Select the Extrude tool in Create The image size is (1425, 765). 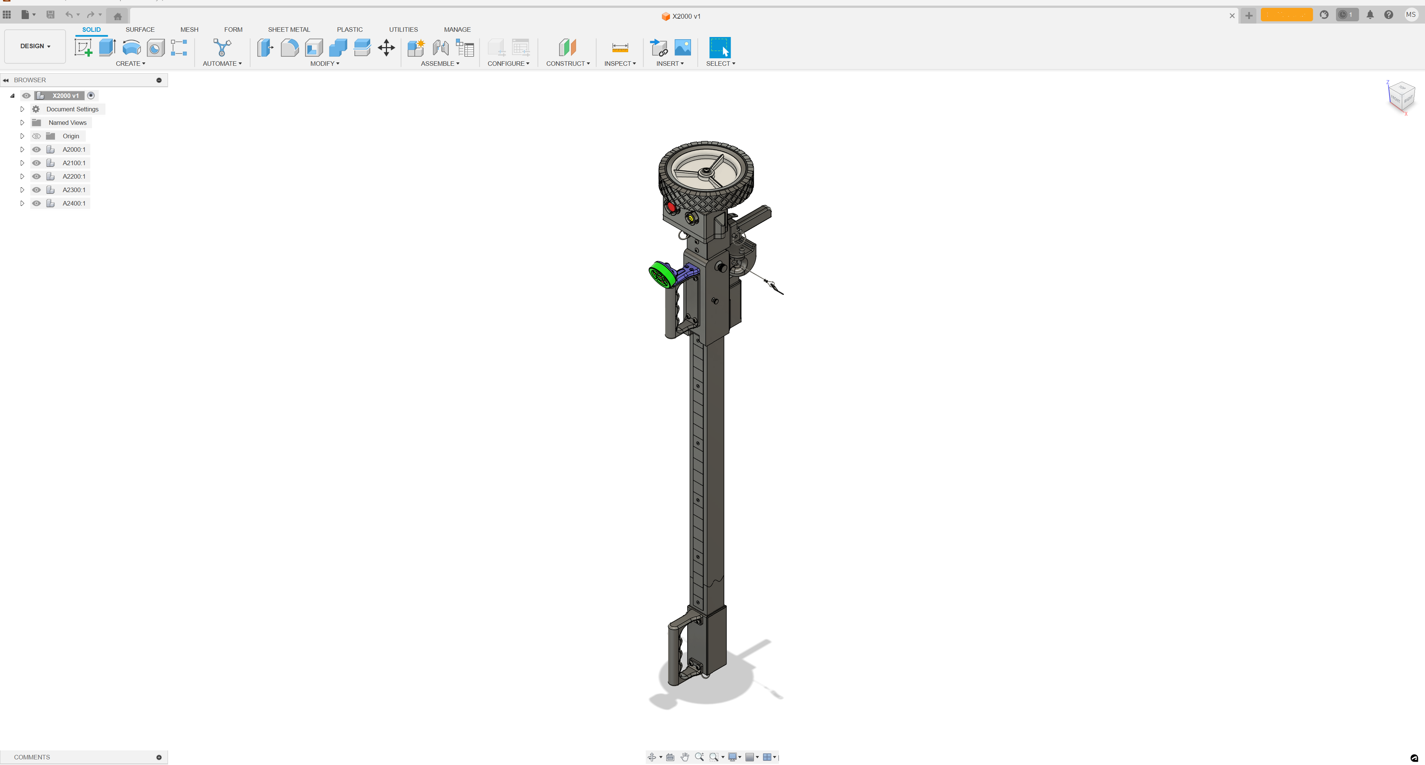point(107,48)
